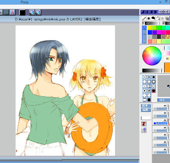The width and height of the screenshot is (170, 163).
Task: Pick the purple palette swatch
Action: pos(154,32)
